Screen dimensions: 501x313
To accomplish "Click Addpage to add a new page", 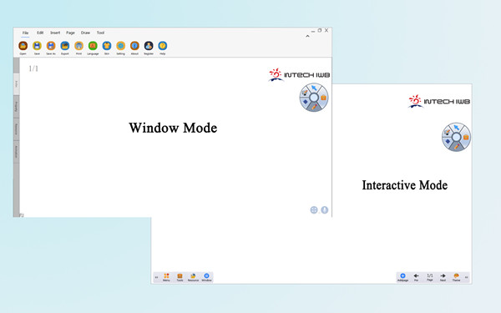I will [x=402, y=277].
